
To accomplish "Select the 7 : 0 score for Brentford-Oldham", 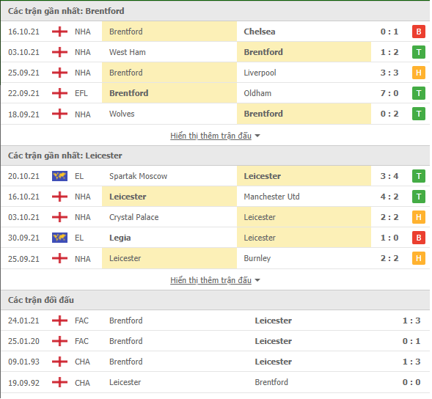I will [389, 93].
